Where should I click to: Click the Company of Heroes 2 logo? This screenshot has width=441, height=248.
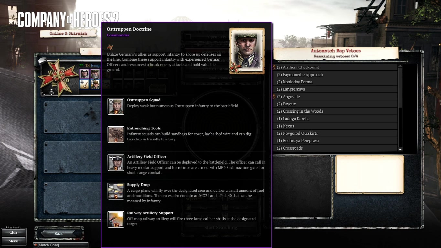point(68,20)
